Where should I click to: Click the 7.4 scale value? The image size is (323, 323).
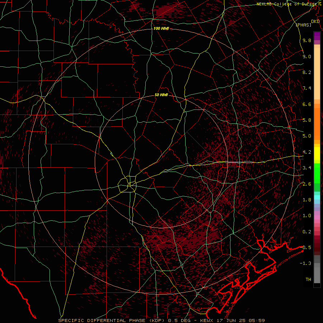[x=307, y=88]
